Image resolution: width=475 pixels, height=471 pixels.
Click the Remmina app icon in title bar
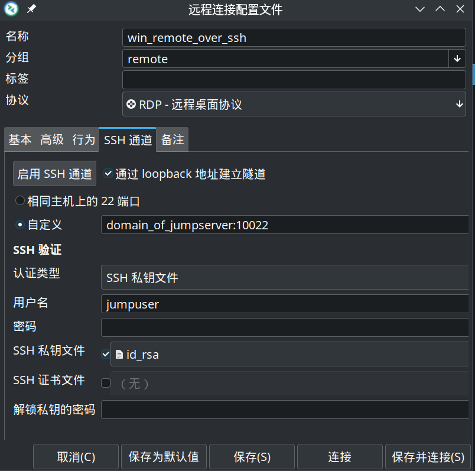[11, 9]
